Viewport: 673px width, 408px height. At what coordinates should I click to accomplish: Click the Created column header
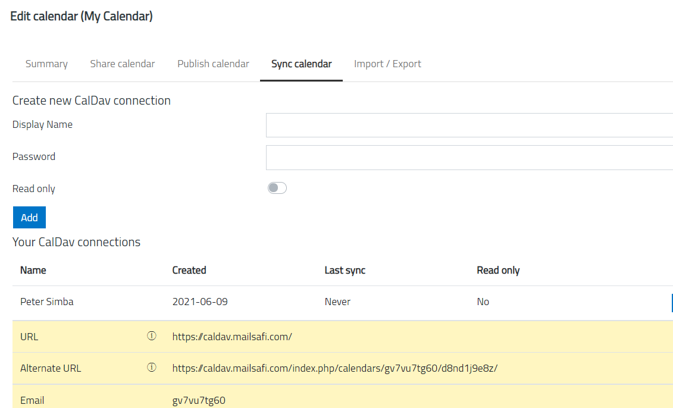point(189,270)
